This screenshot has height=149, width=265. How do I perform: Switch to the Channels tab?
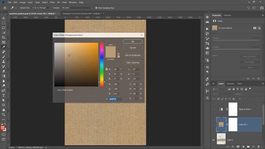point(230,84)
